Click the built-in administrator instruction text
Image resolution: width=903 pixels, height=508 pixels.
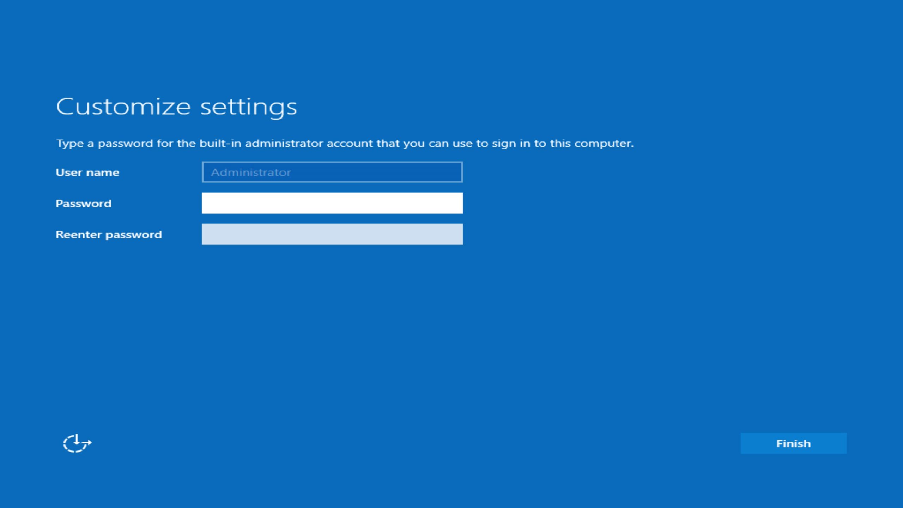click(345, 143)
